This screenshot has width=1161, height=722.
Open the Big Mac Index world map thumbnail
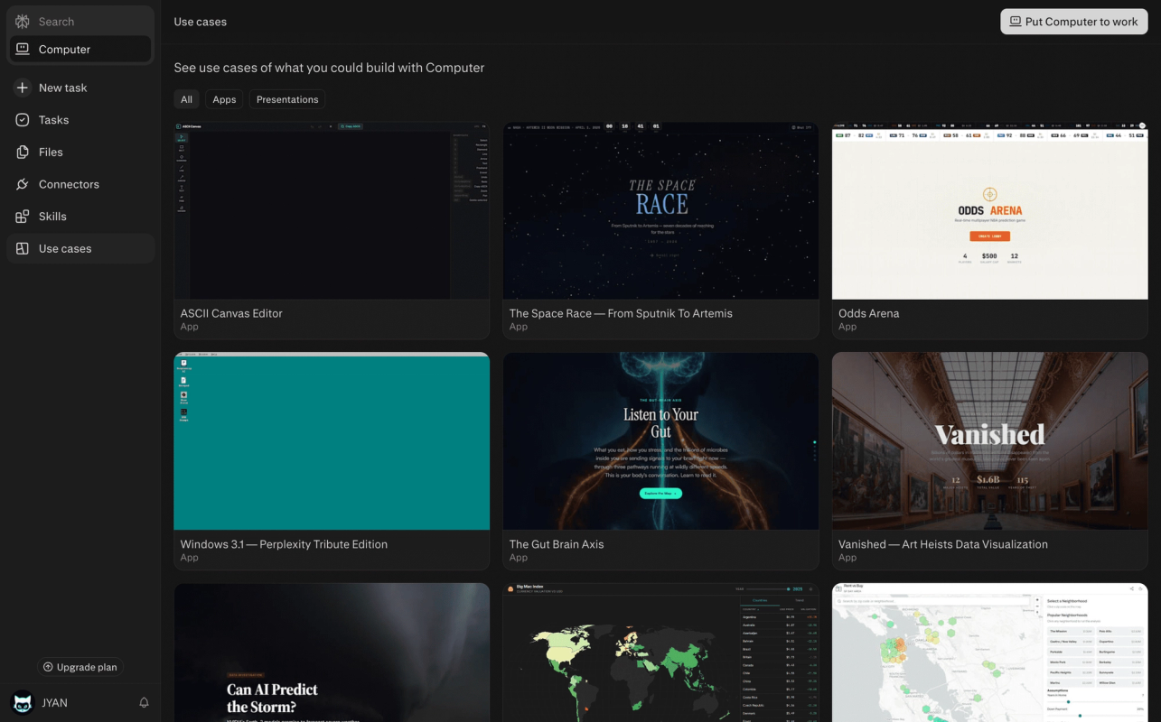tap(660, 653)
